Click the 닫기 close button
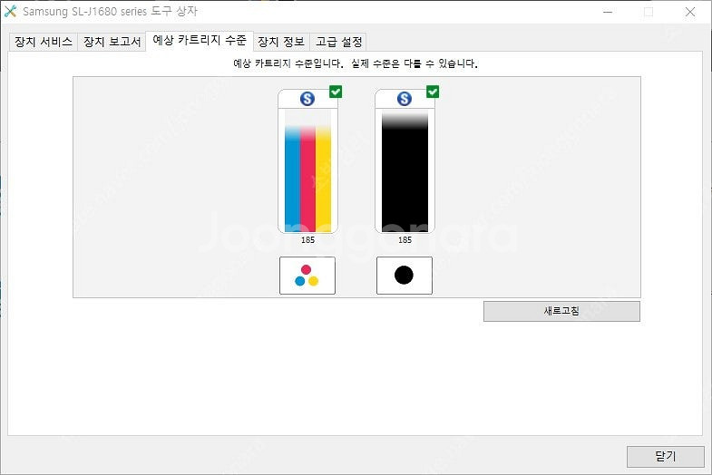Screen dimensions: 712x475 point(665,456)
